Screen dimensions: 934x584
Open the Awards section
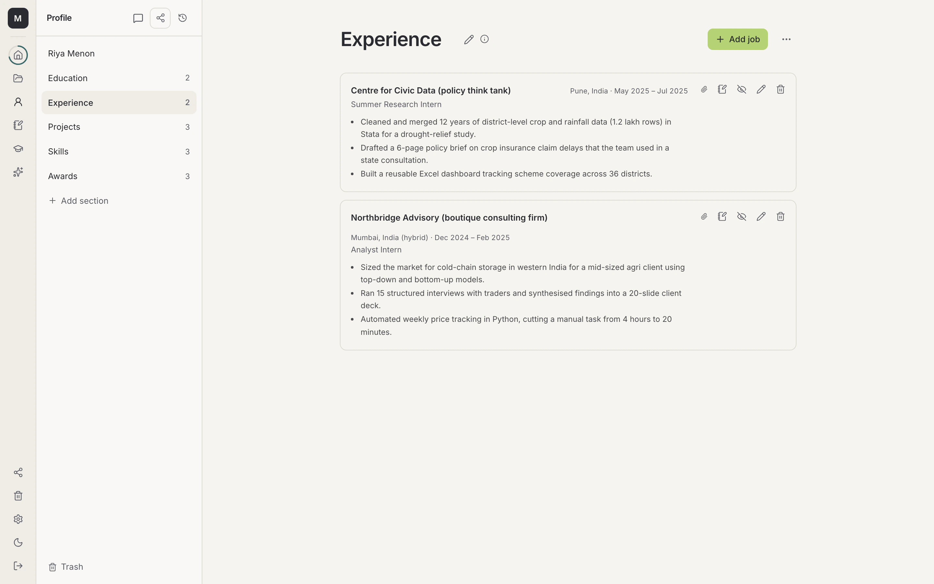(x=119, y=176)
